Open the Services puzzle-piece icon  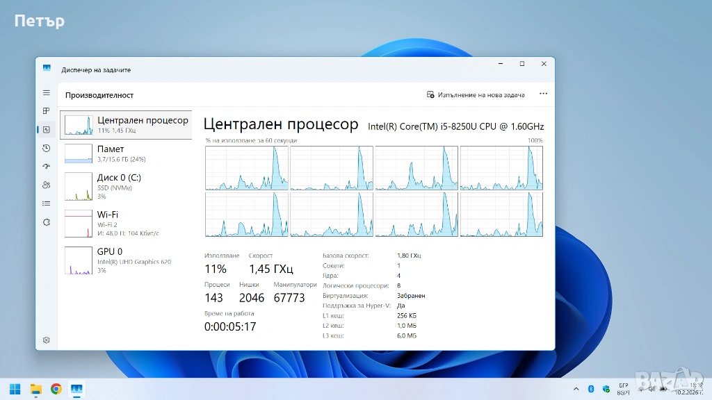[47, 222]
